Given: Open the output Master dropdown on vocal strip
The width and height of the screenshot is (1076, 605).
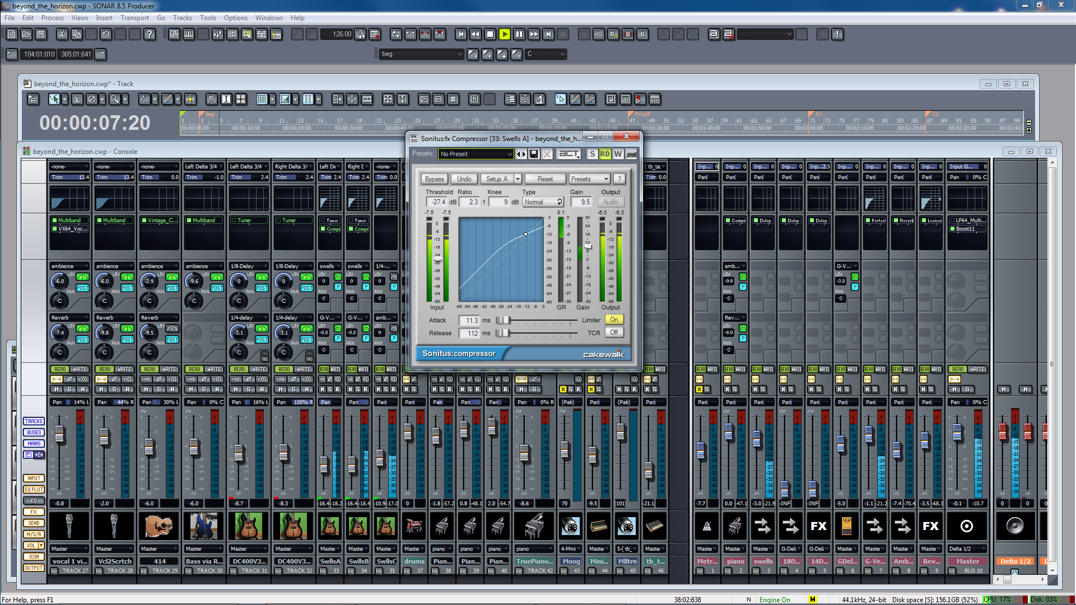Looking at the screenshot, I should coord(69,549).
